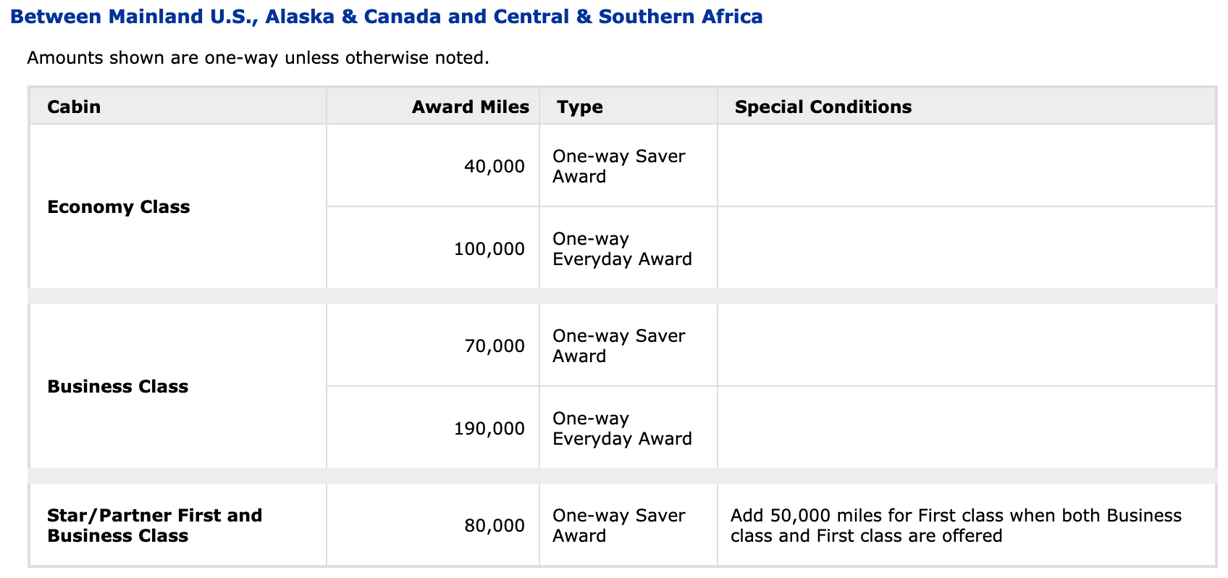Viewport: 1228px width, 578px height.
Task: Click Star/Partner row One-way Saver Award type
Action: point(618,526)
